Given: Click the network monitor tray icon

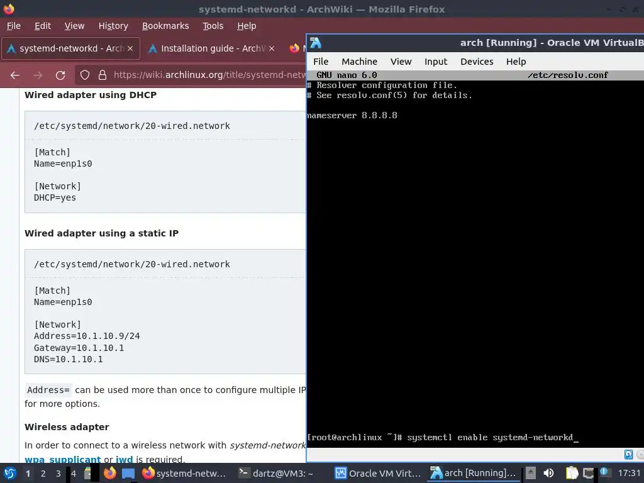Looking at the screenshot, I should point(589,474).
